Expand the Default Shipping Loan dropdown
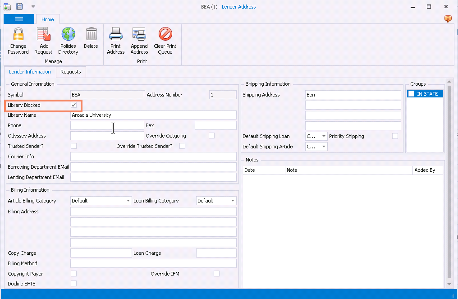The height and width of the screenshot is (299, 458). (324, 136)
